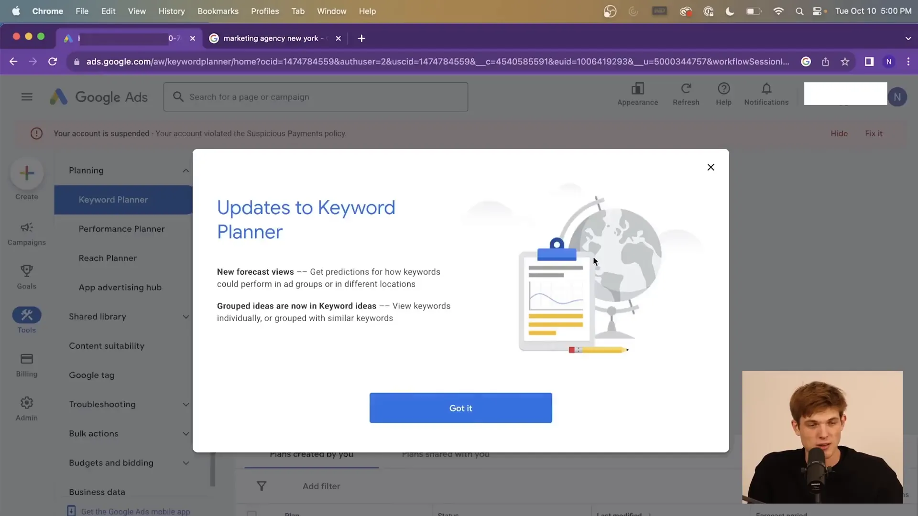Viewport: 918px width, 516px height.
Task: Expand Shared library section
Action: [186, 317]
